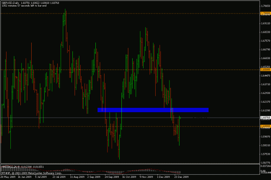Click the 0.037266 MACD scale value
The image size is (271, 180).
(x=266, y=166)
